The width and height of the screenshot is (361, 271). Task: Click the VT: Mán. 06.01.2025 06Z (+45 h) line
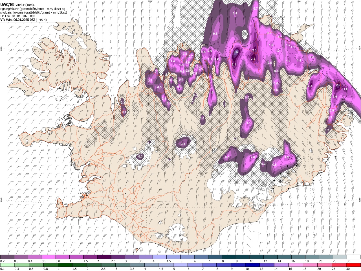pyautogui.click(x=23, y=20)
